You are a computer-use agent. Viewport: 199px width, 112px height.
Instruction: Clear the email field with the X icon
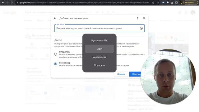141,28
